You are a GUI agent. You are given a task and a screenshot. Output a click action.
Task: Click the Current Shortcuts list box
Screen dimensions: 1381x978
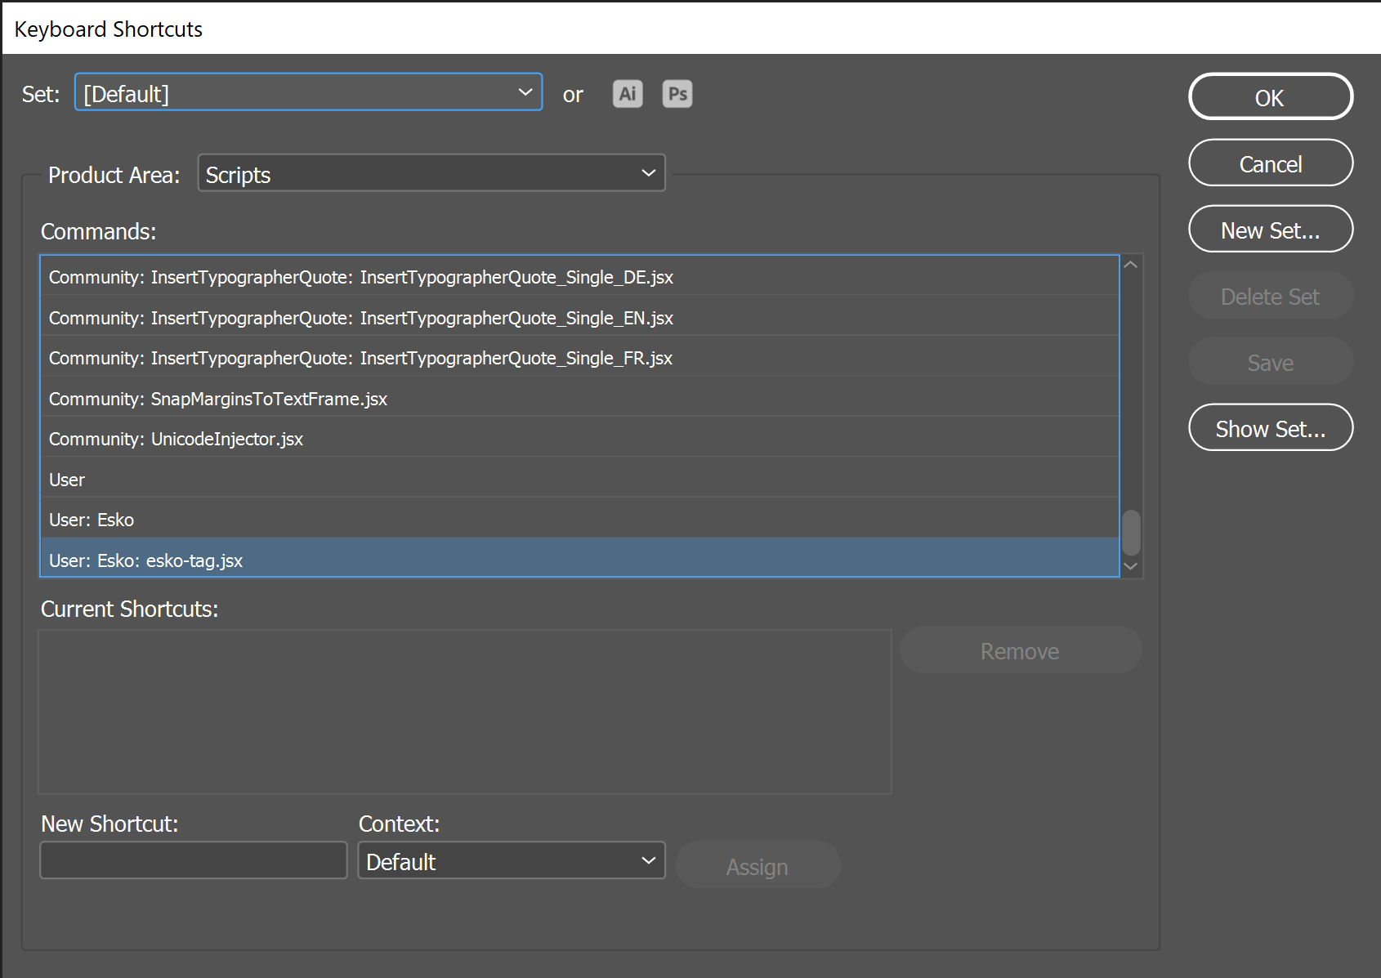[x=463, y=712]
